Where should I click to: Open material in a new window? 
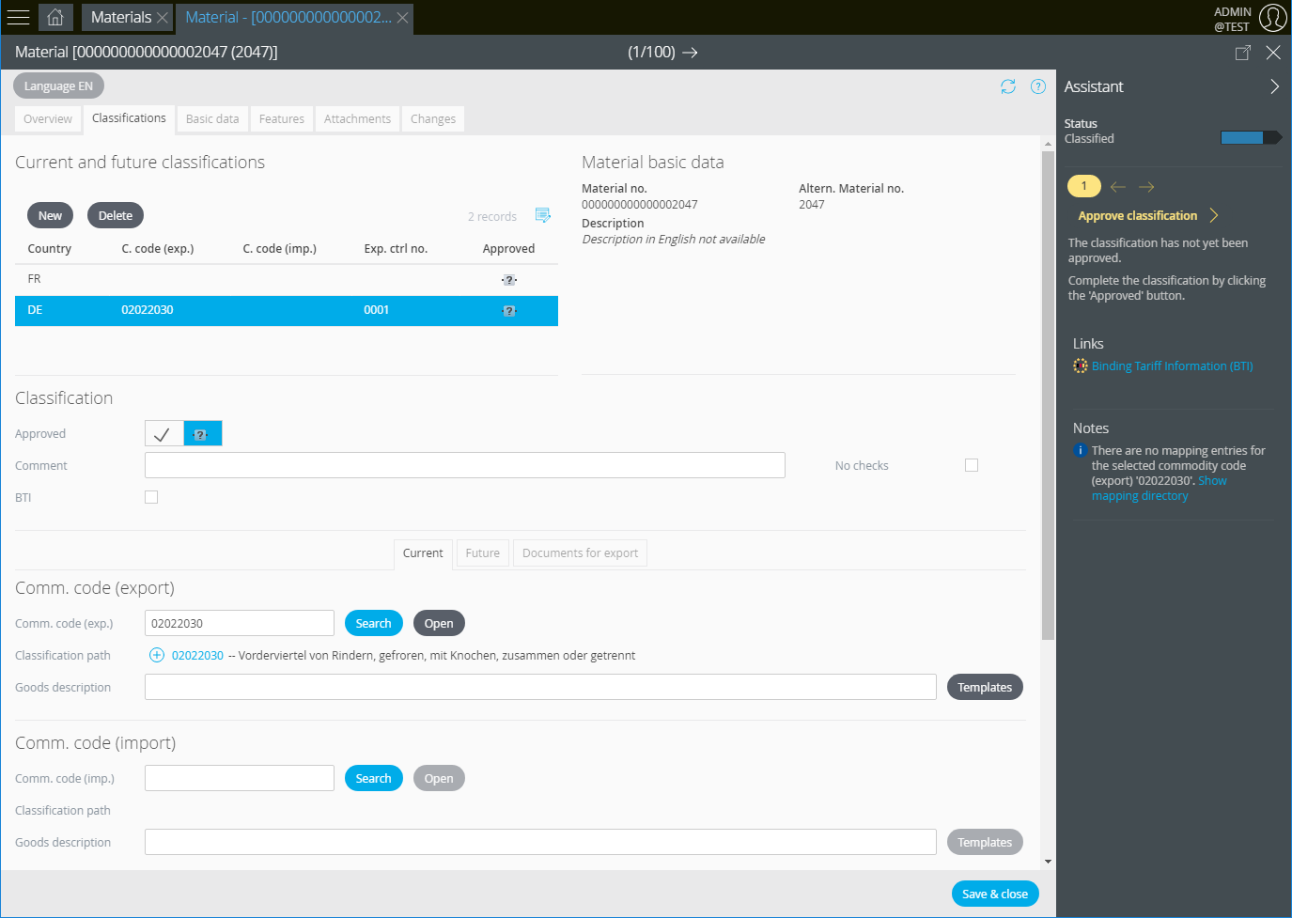point(1242,53)
